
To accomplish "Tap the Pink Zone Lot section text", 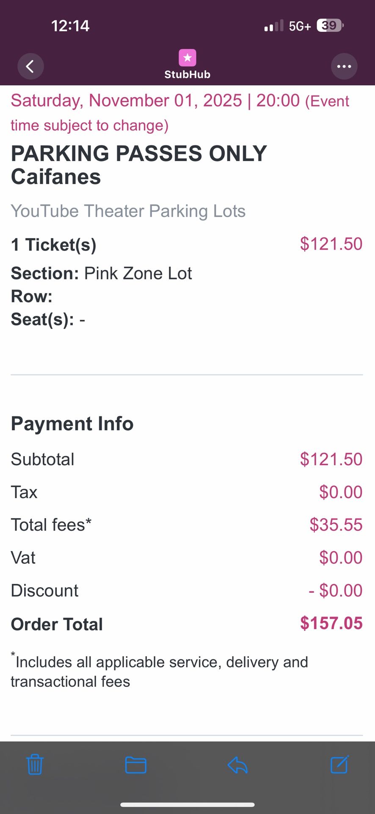I will click(x=138, y=273).
